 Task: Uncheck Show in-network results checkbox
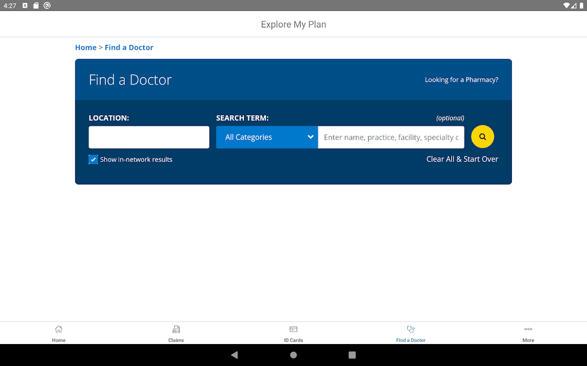[93, 159]
